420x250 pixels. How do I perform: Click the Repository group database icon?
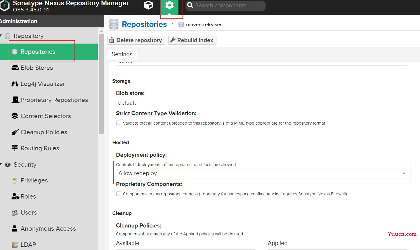coord(8,36)
